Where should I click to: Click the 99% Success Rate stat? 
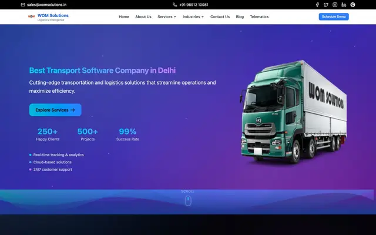click(x=127, y=135)
